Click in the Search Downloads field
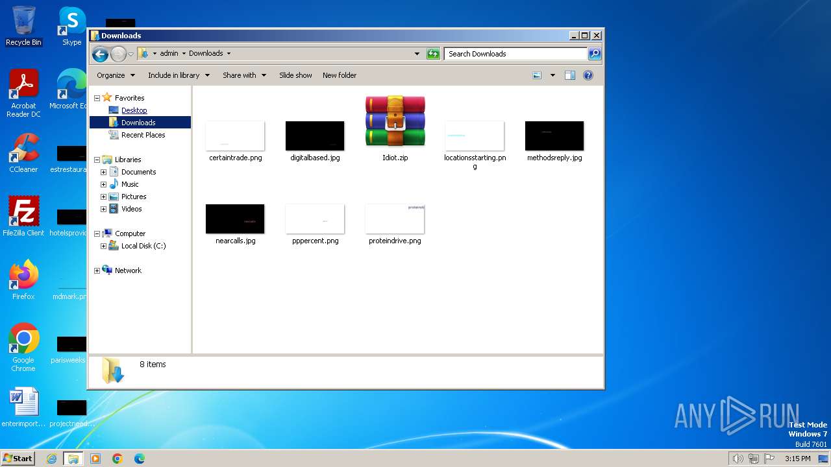Image resolution: width=831 pixels, height=467 pixels. coord(516,54)
